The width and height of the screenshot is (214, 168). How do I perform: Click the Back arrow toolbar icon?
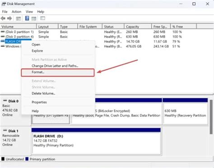coord(3,18)
